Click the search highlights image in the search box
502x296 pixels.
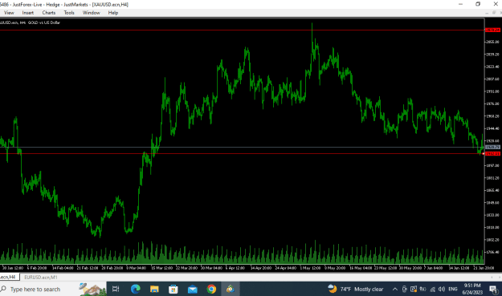[x=93, y=289]
